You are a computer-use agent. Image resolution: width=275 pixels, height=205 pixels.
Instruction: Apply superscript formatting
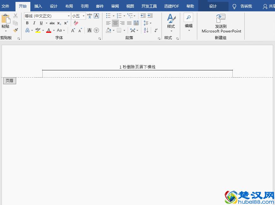(x=65, y=23)
